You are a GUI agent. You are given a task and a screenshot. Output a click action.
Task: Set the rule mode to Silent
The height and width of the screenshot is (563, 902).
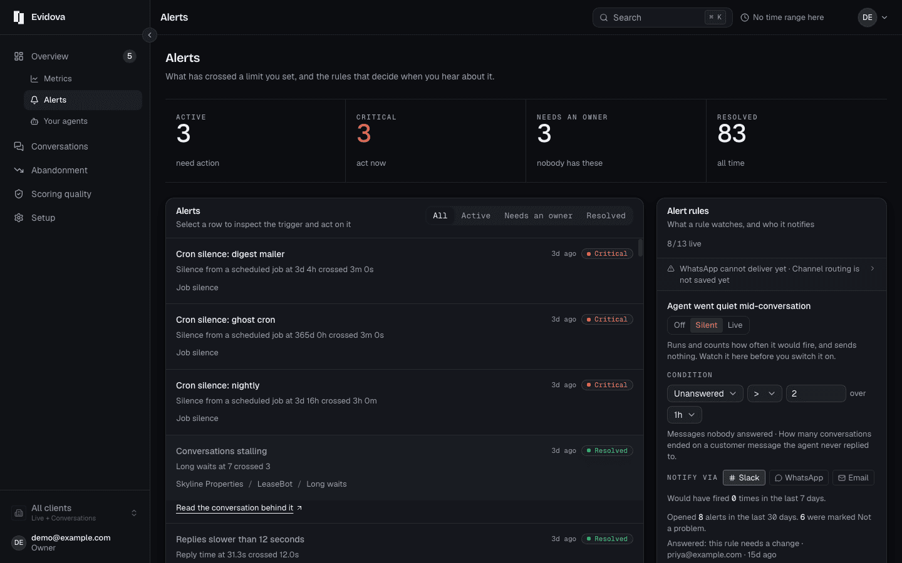[707, 325]
